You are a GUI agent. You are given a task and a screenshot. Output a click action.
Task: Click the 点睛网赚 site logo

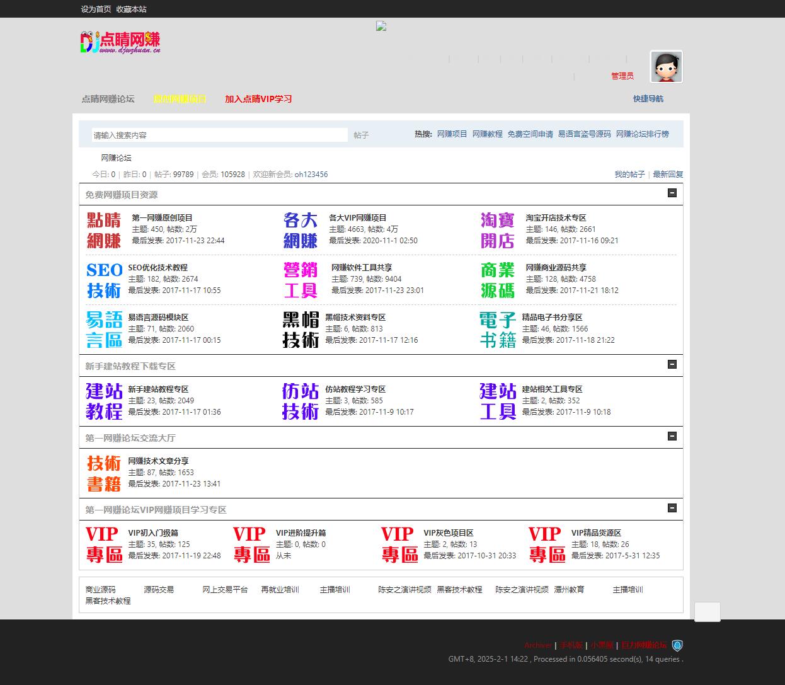coord(120,43)
